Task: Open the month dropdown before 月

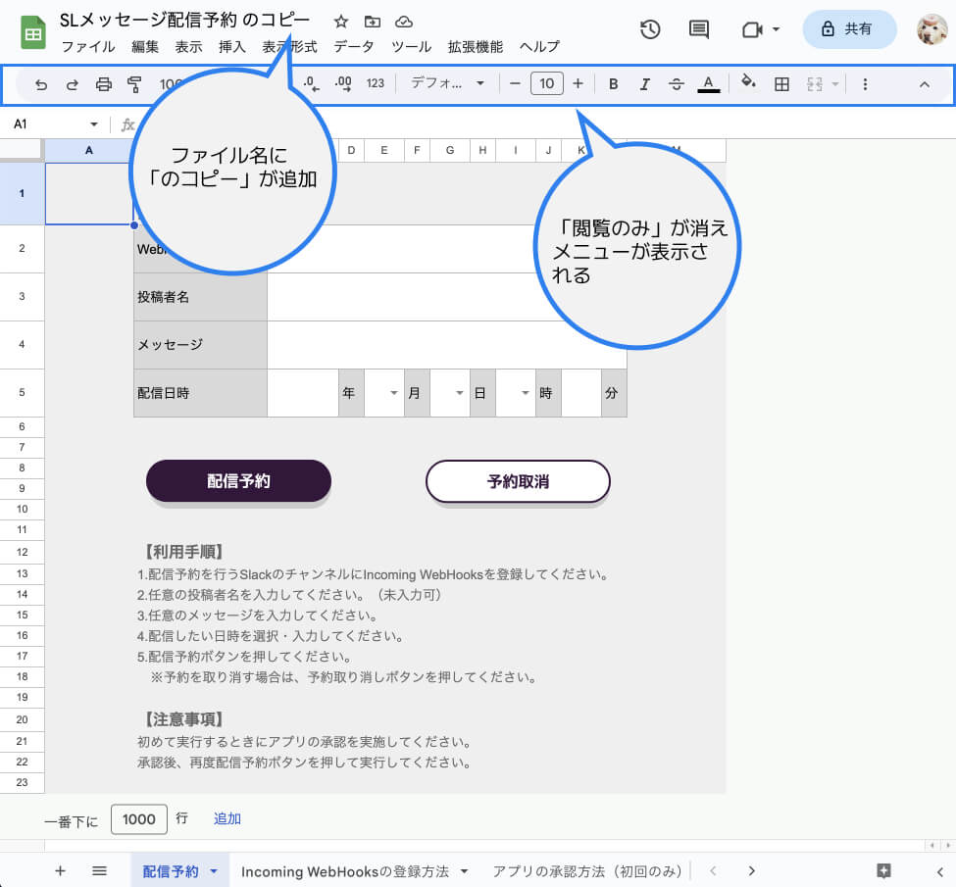Action: tap(394, 393)
